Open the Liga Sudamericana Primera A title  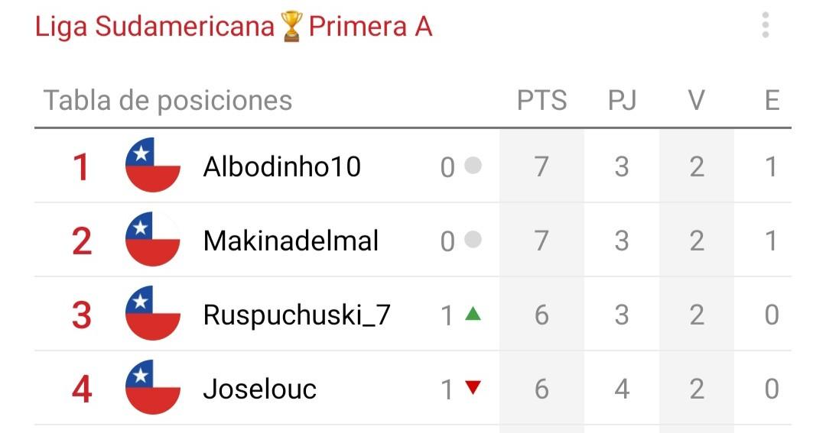click(233, 27)
